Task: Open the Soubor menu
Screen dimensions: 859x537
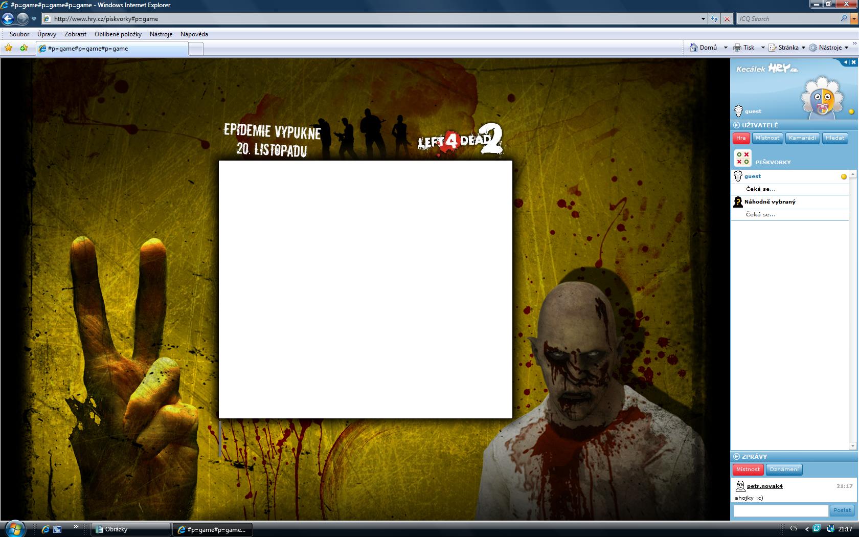Action: coord(19,34)
